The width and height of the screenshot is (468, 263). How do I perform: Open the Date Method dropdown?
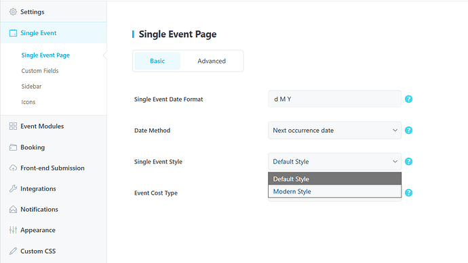pyautogui.click(x=334, y=130)
